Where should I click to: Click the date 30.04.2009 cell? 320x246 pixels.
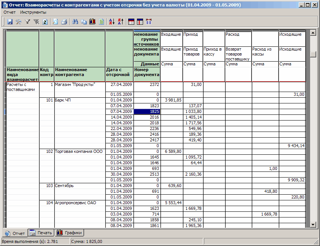pos(119,175)
